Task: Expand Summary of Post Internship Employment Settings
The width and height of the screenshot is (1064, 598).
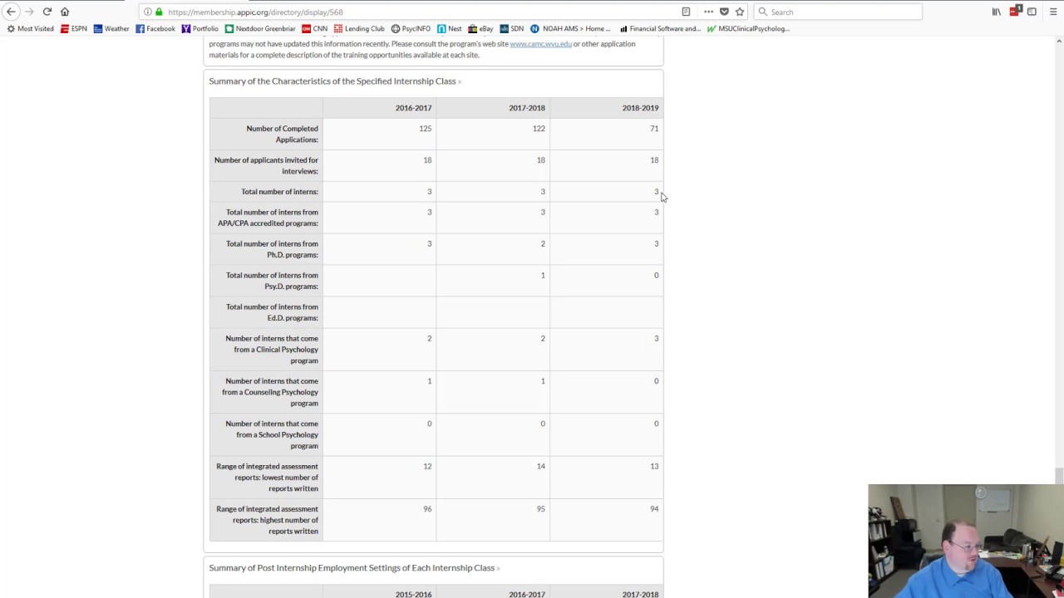Action: pos(354,568)
